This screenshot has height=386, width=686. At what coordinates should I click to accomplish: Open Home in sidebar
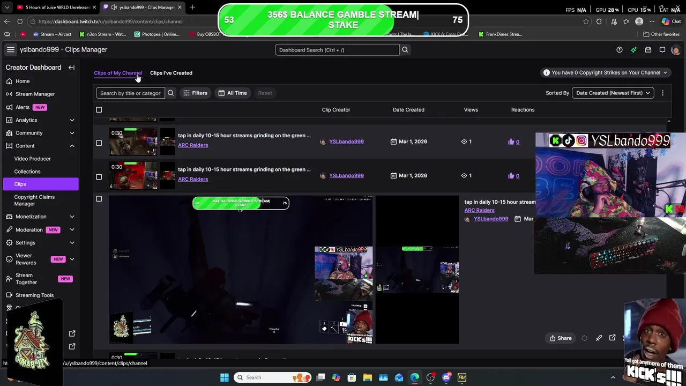tap(23, 81)
